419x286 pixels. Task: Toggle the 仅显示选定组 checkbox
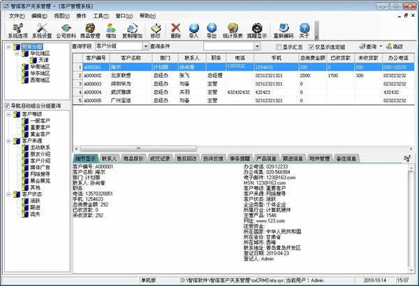coord(311,47)
